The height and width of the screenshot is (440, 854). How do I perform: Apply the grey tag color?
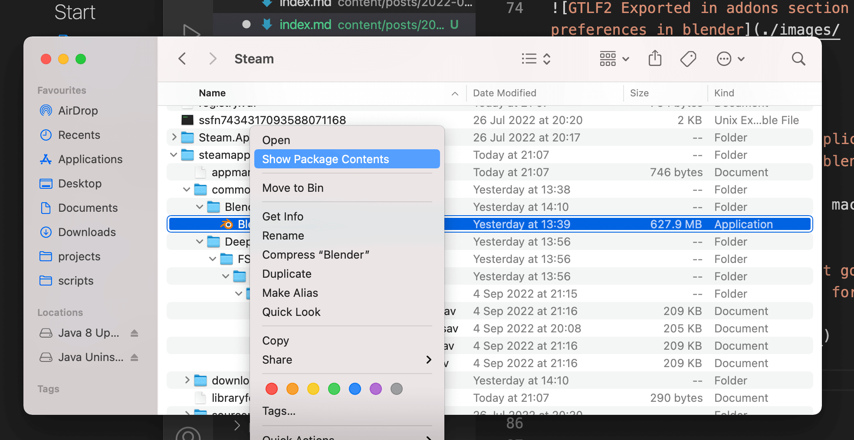(x=397, y=389)
